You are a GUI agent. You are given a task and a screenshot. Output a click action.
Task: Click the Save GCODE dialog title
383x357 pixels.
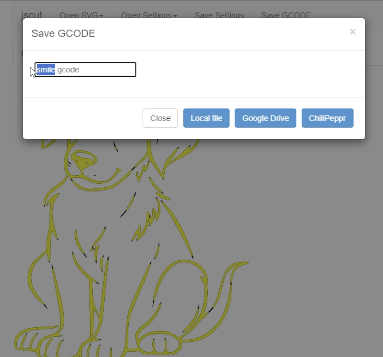point(63,33)
